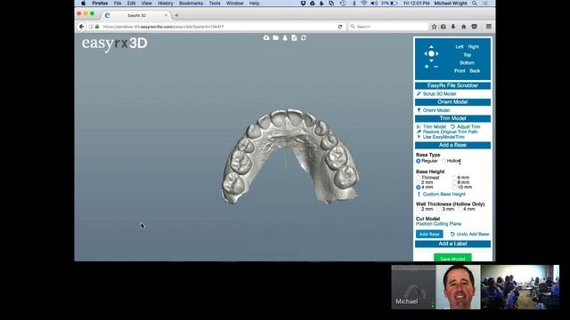Pan view right with the right arrow

click(437, 53)
